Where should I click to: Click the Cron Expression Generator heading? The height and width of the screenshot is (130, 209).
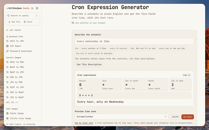[110, 7]
